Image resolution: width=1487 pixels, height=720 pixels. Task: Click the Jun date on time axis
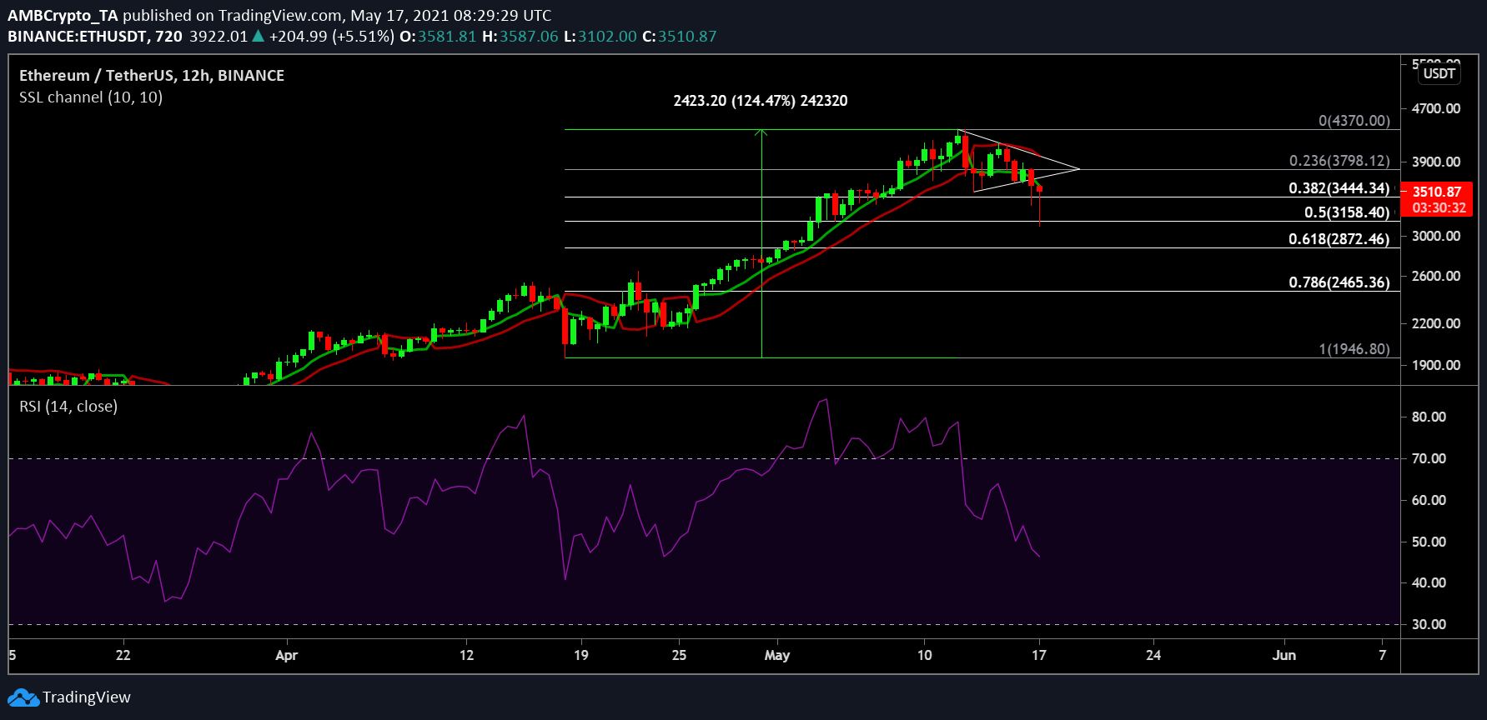[x=1284, y=655]
